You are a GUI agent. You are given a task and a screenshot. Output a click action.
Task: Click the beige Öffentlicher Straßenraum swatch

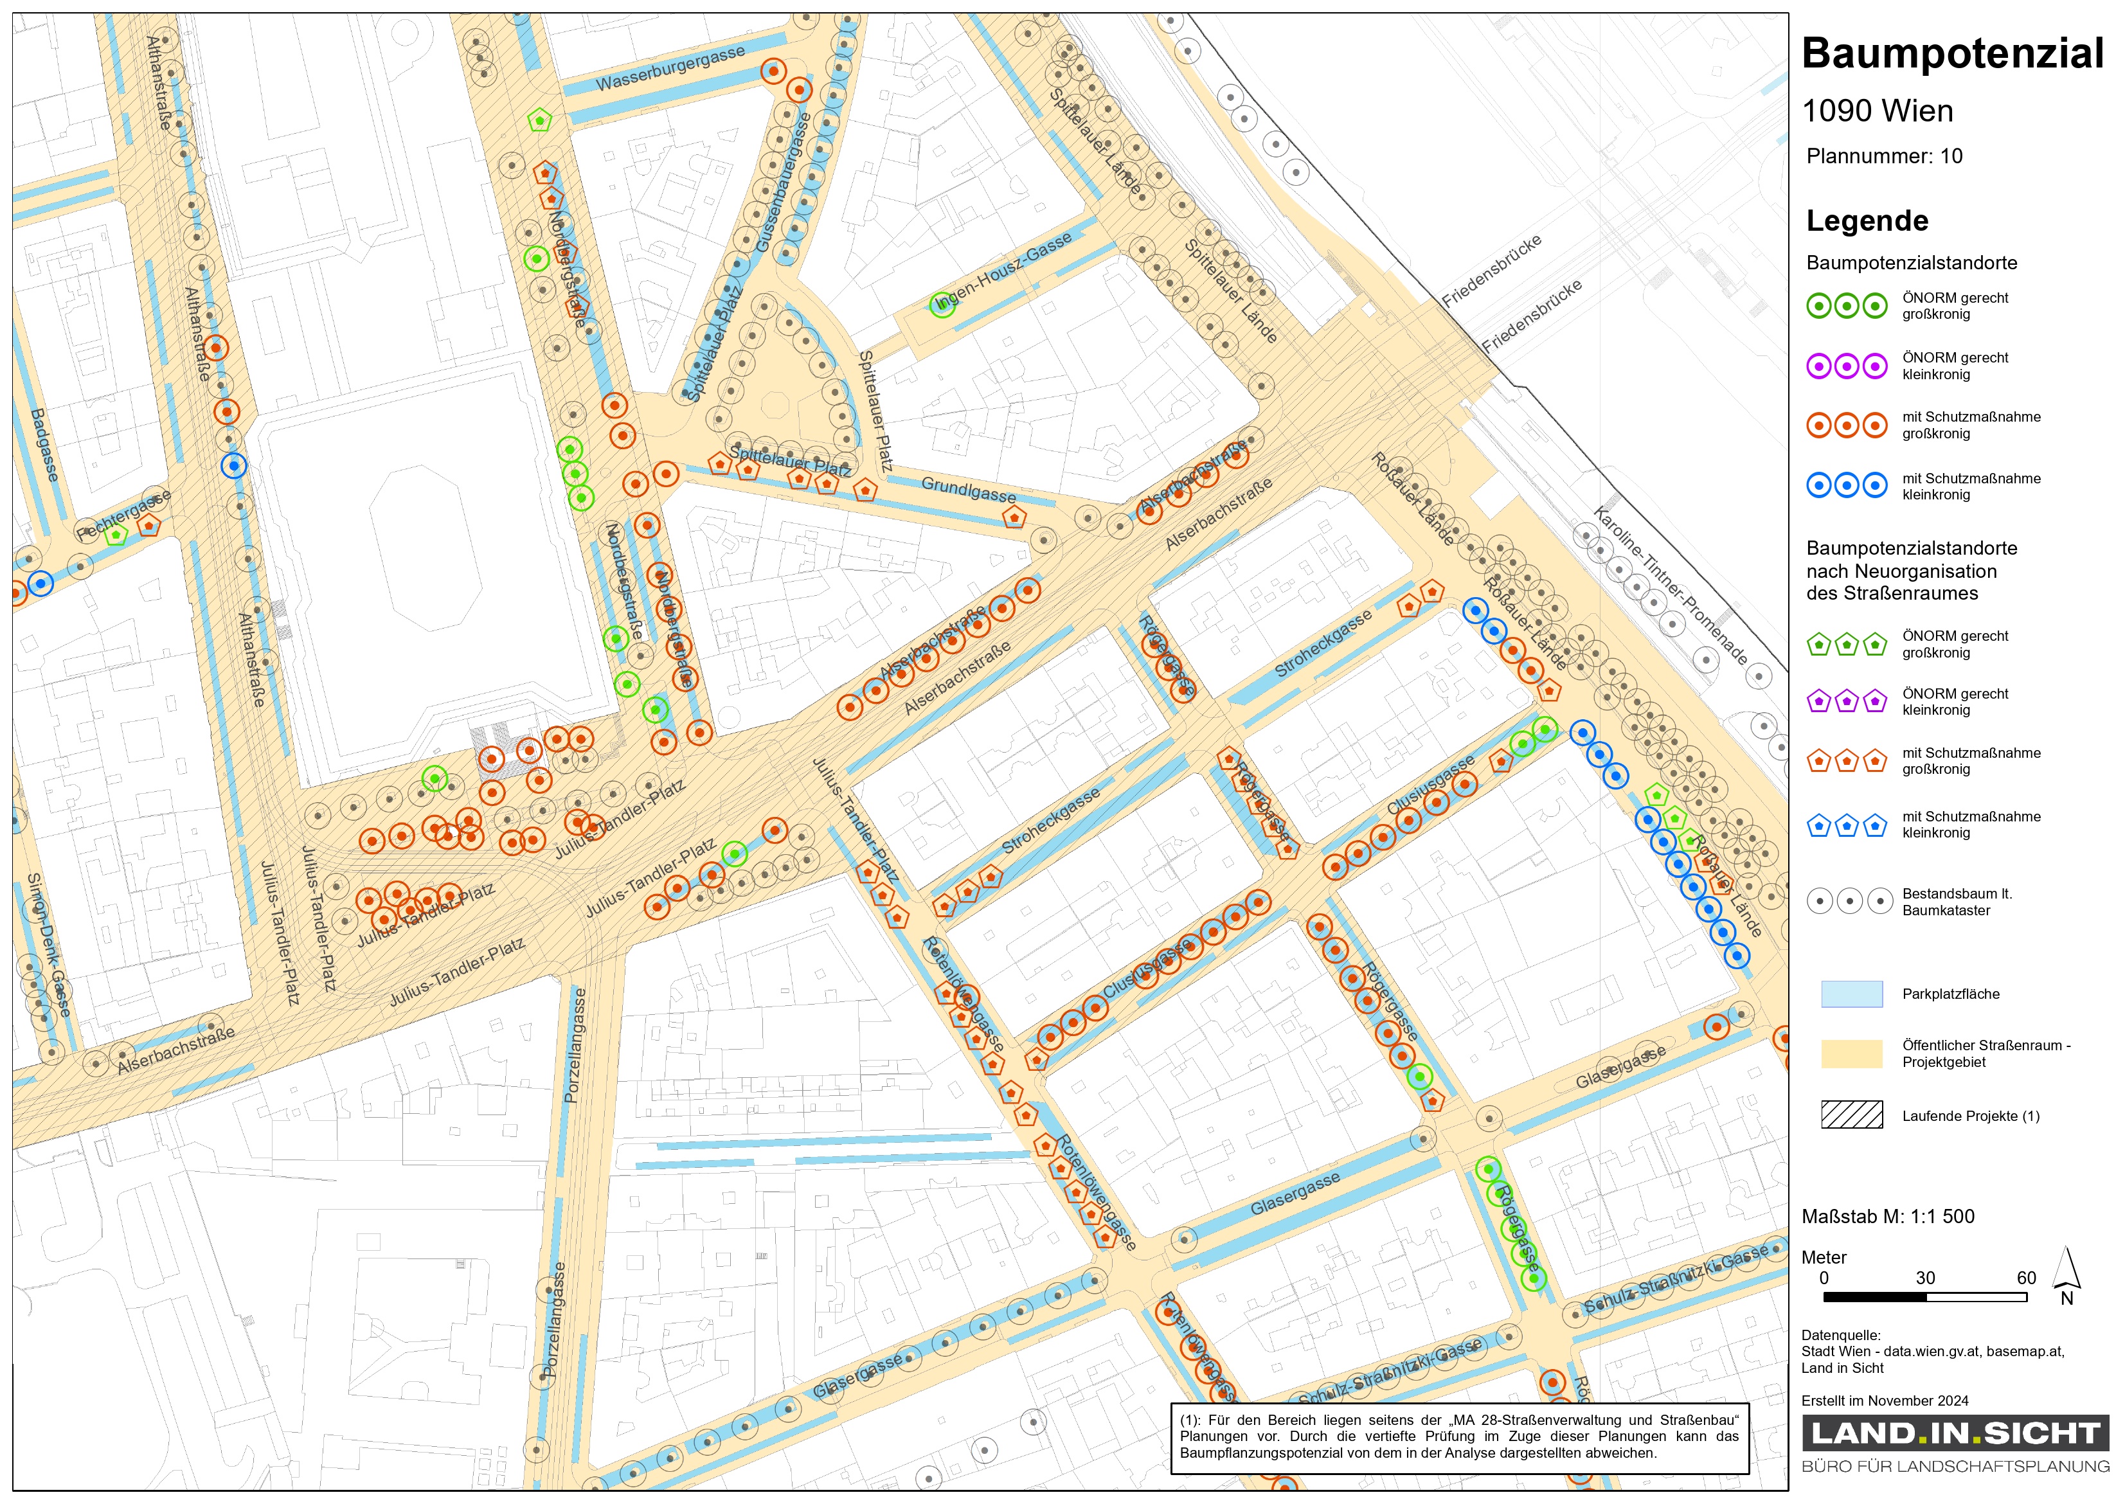(1851, 1053)
